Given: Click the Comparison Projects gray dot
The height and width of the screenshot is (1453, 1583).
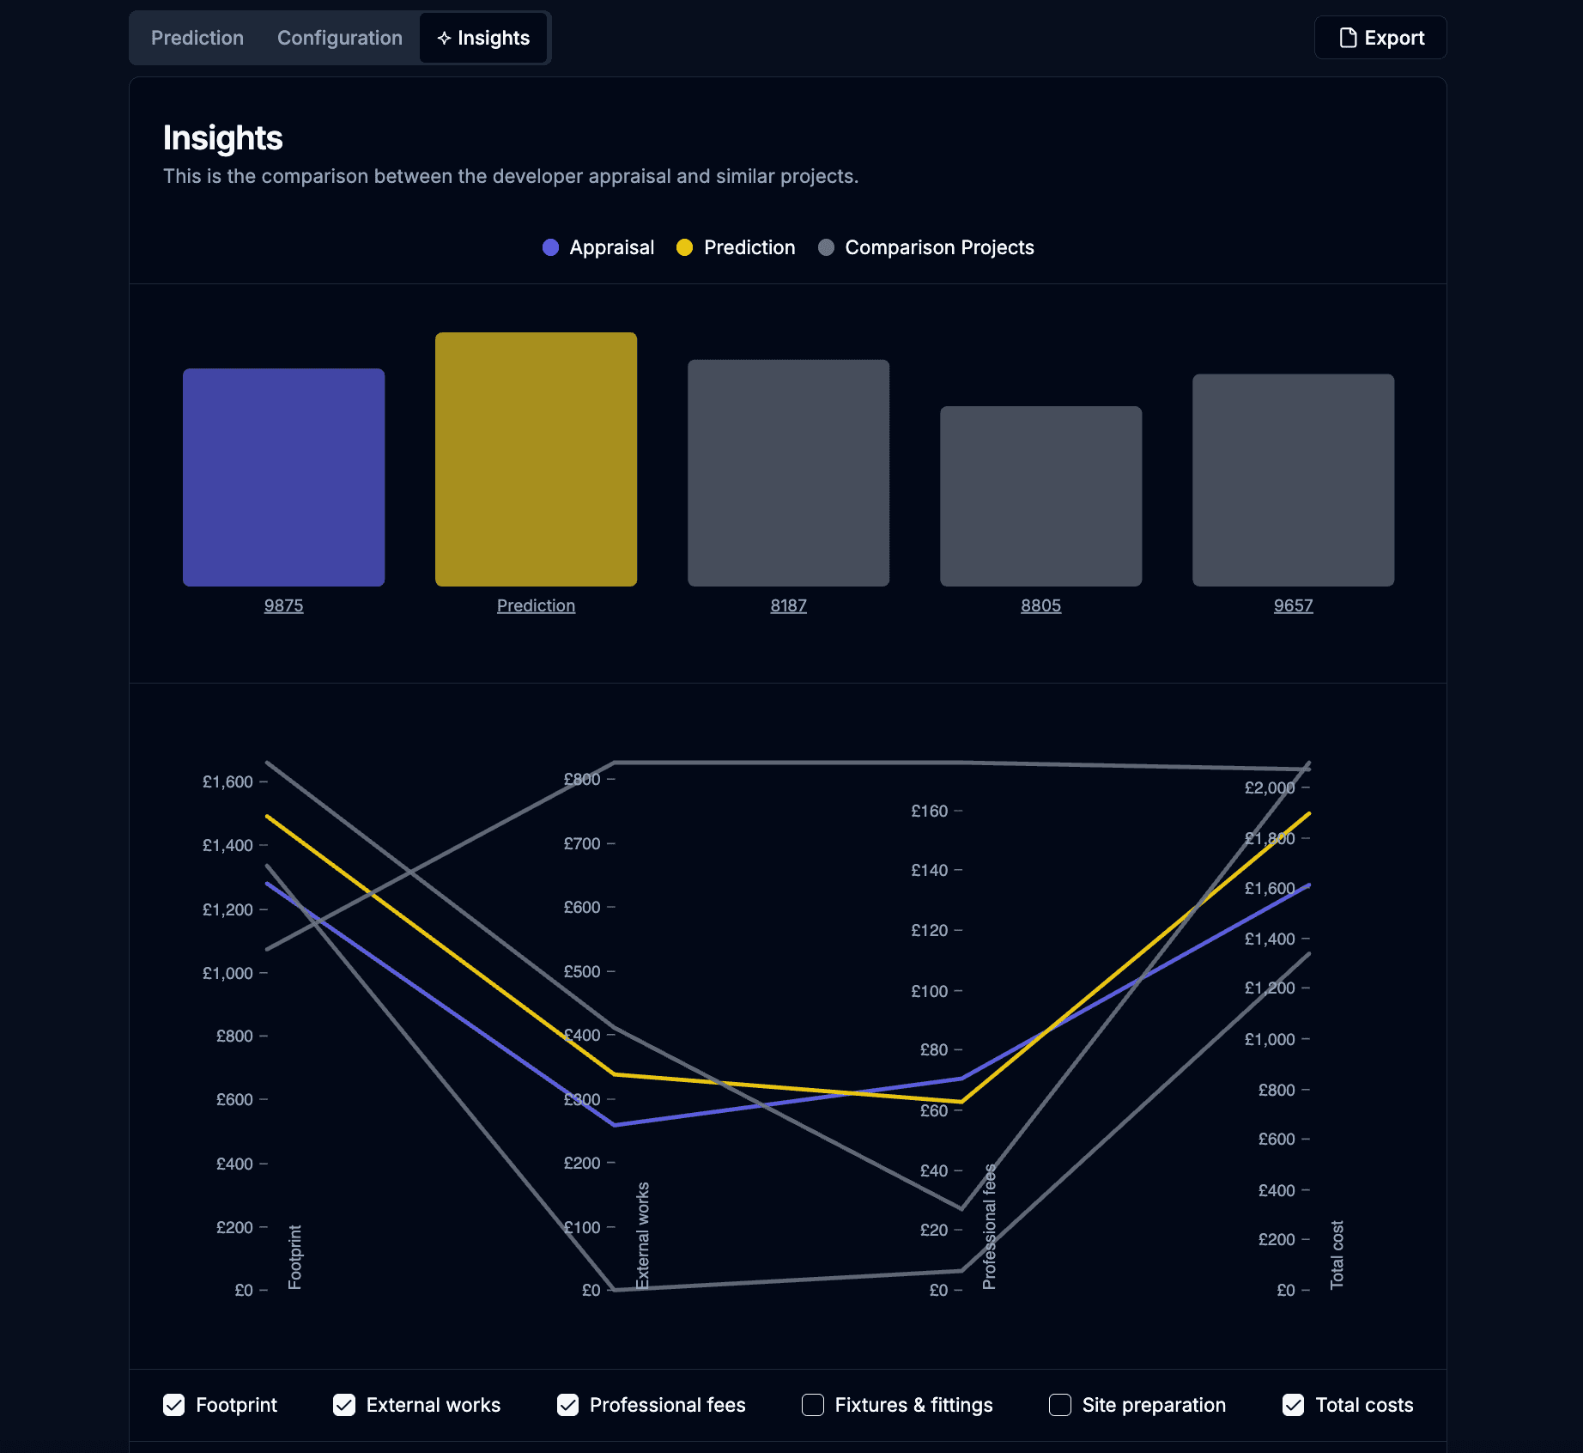Looking at the screenshot, I should coord(826,247).
